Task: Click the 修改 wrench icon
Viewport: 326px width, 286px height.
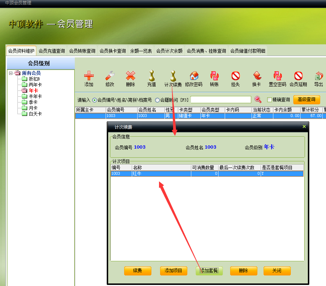Action: tap(110, 76)
